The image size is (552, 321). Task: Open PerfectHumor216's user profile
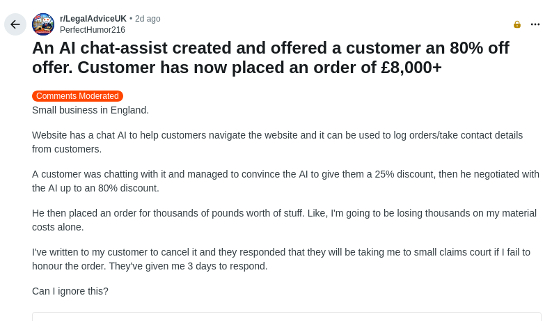(x=93, y=30)
